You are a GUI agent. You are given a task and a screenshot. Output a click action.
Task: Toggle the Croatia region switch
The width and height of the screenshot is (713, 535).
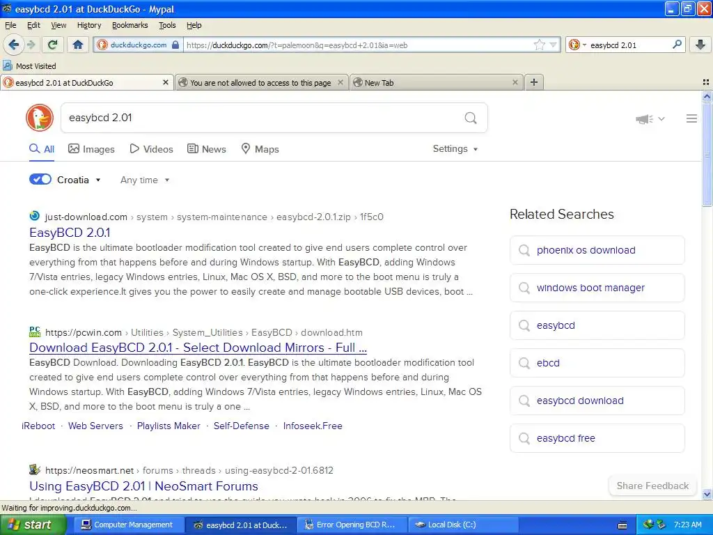tap(40, 179)
